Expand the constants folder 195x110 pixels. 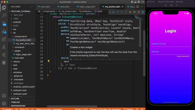[x=19, y=47]
